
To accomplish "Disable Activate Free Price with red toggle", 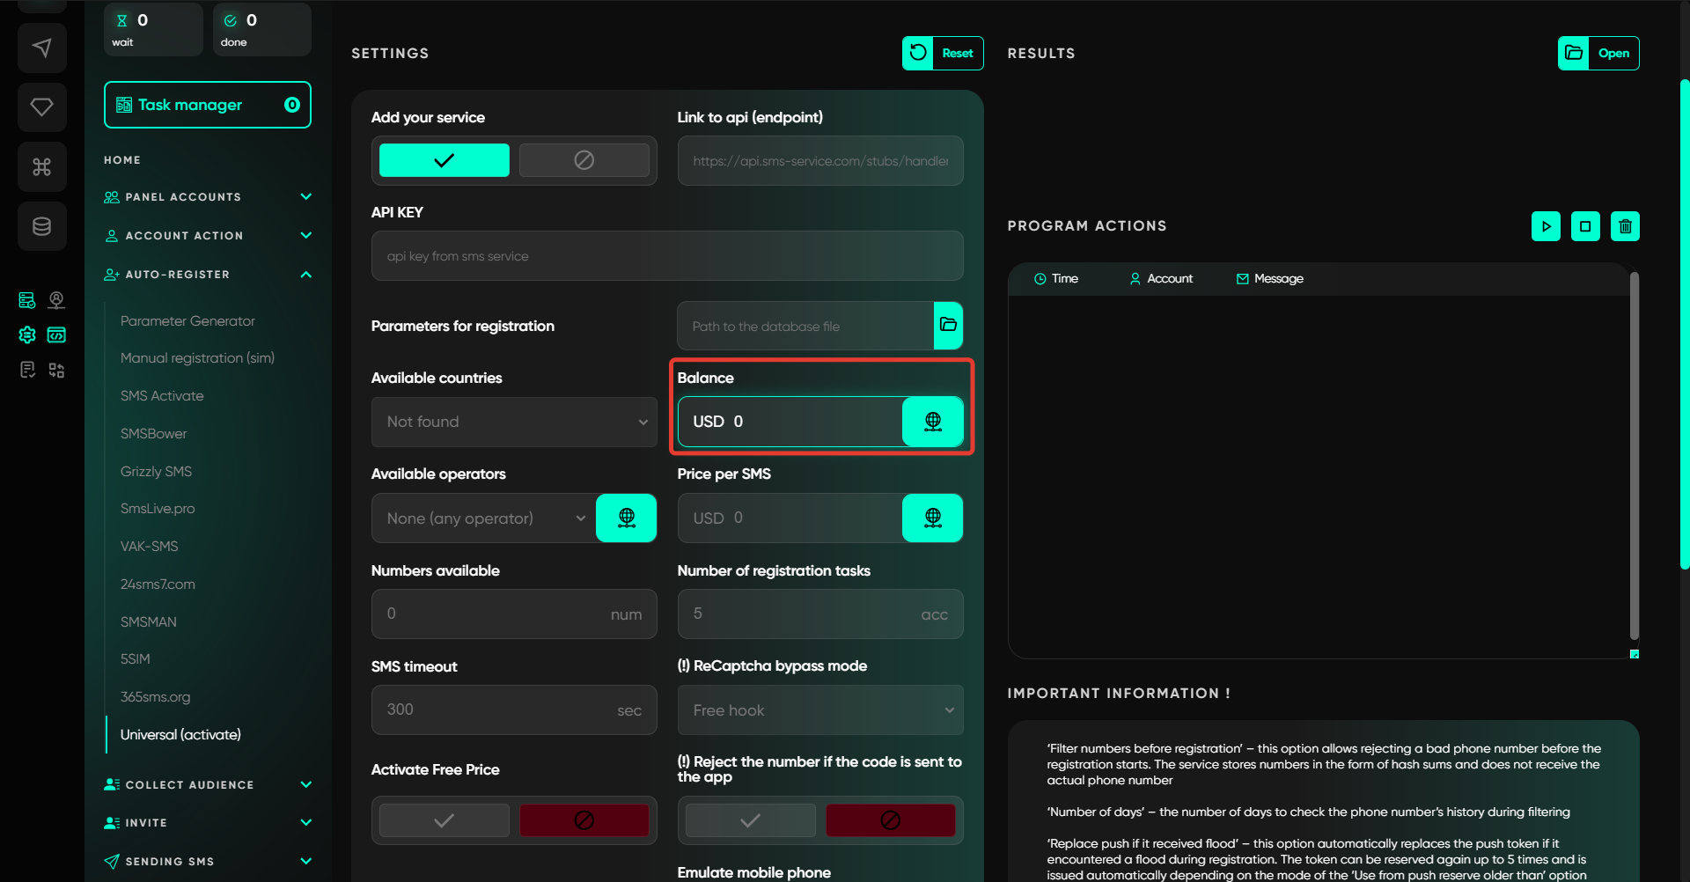I will tap(584, 820).
